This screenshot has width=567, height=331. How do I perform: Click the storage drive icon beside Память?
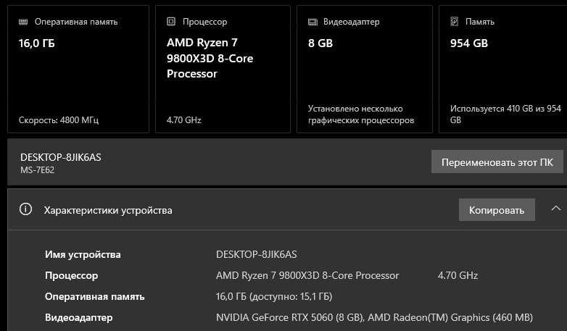(455, 22)
